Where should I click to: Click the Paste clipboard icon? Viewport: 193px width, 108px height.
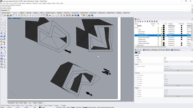point(22,15)
